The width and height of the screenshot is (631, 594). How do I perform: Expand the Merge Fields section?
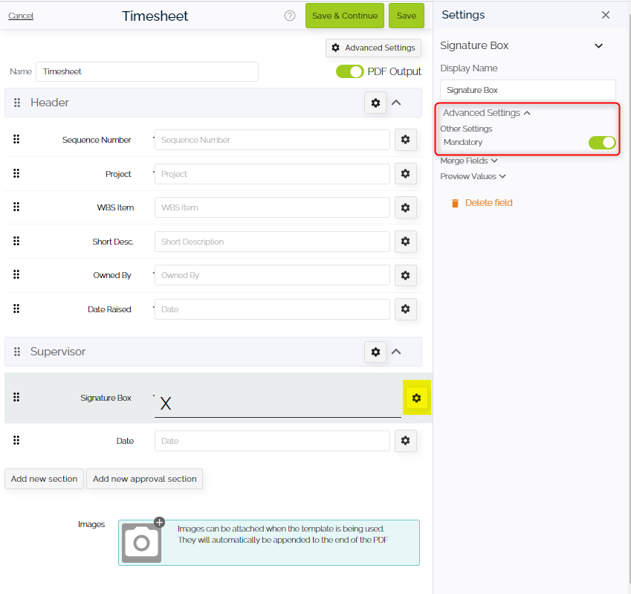click(469, 161)
